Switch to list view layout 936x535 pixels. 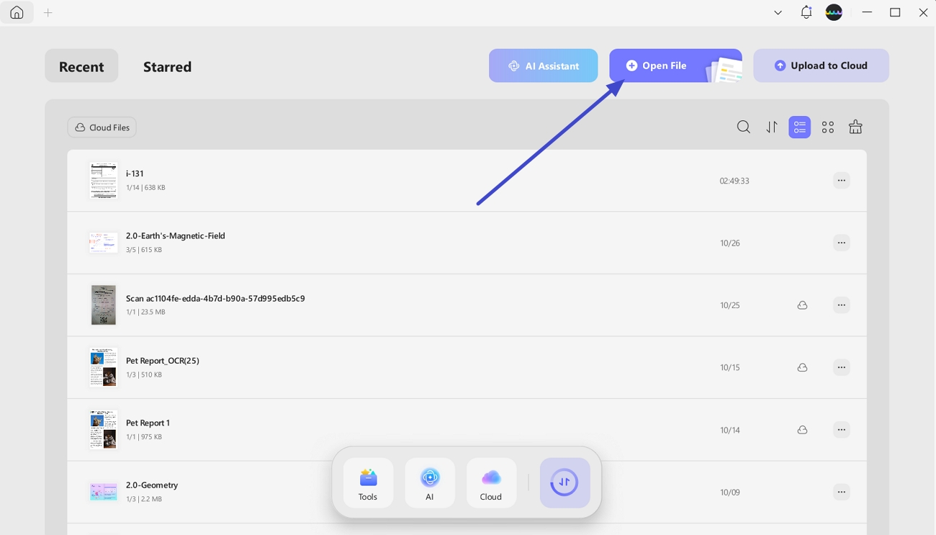[x=799, y=127]
